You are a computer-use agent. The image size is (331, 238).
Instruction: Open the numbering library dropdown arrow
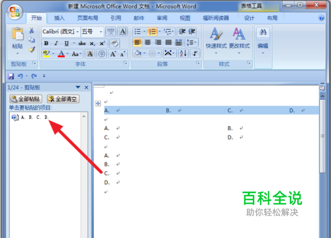click(160, 32)
